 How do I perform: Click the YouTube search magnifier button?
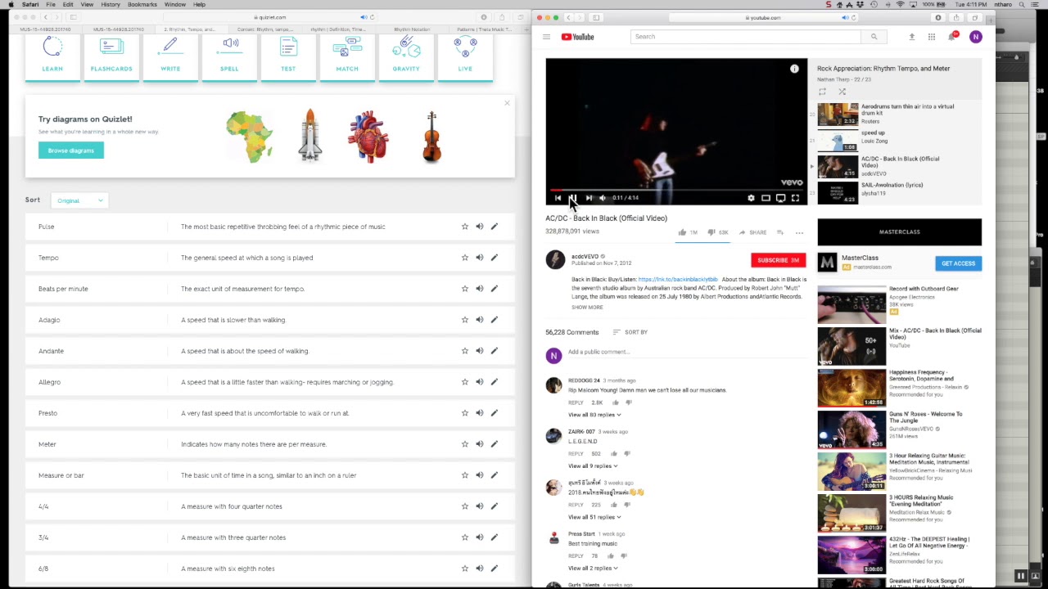click(x=874, y=37)
